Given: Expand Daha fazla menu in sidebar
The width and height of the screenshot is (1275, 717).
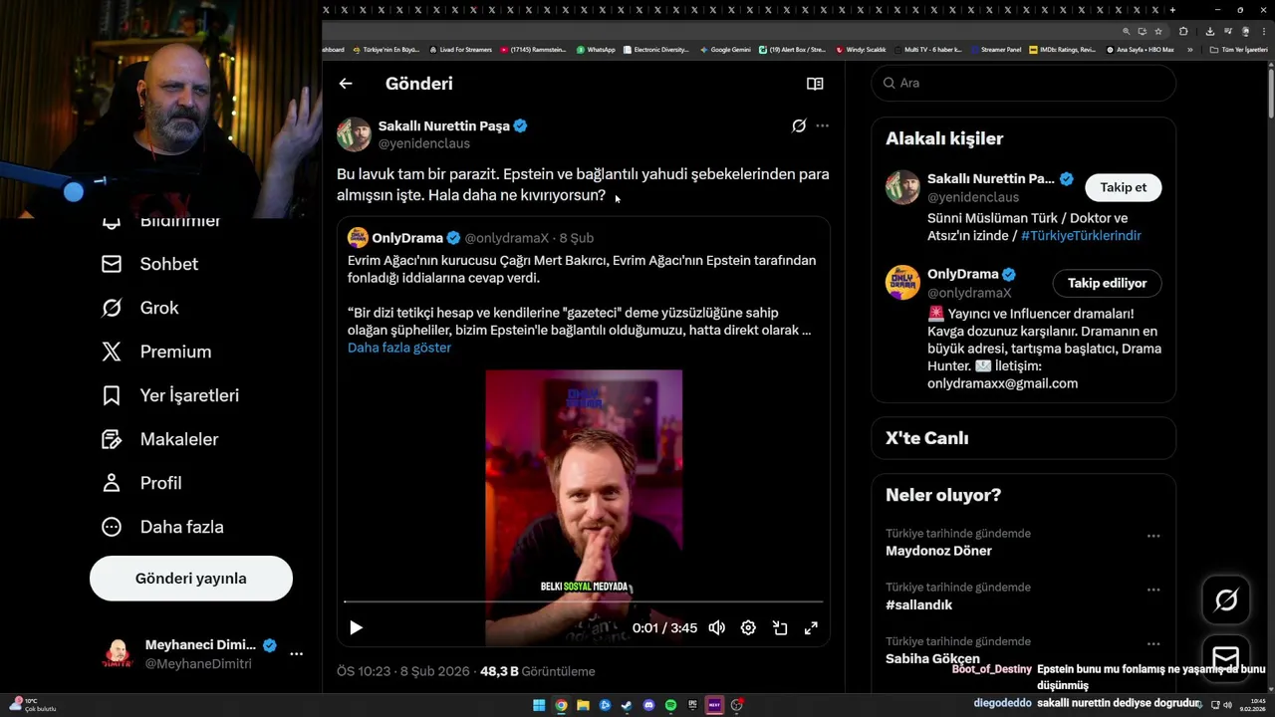Looking at the screenshot, I should [x=162, y=527].
